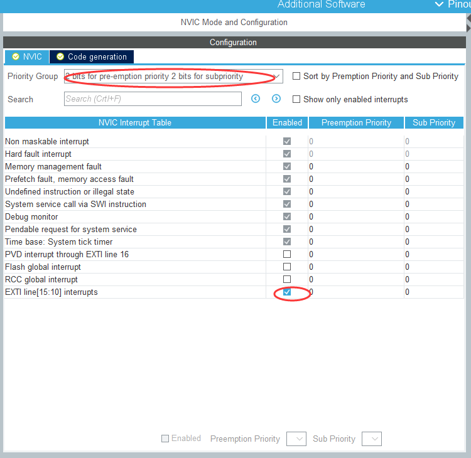This screenshot has width=471, height=458.
Task: Select System service call via SWI row
Action: tap(234, 204)
